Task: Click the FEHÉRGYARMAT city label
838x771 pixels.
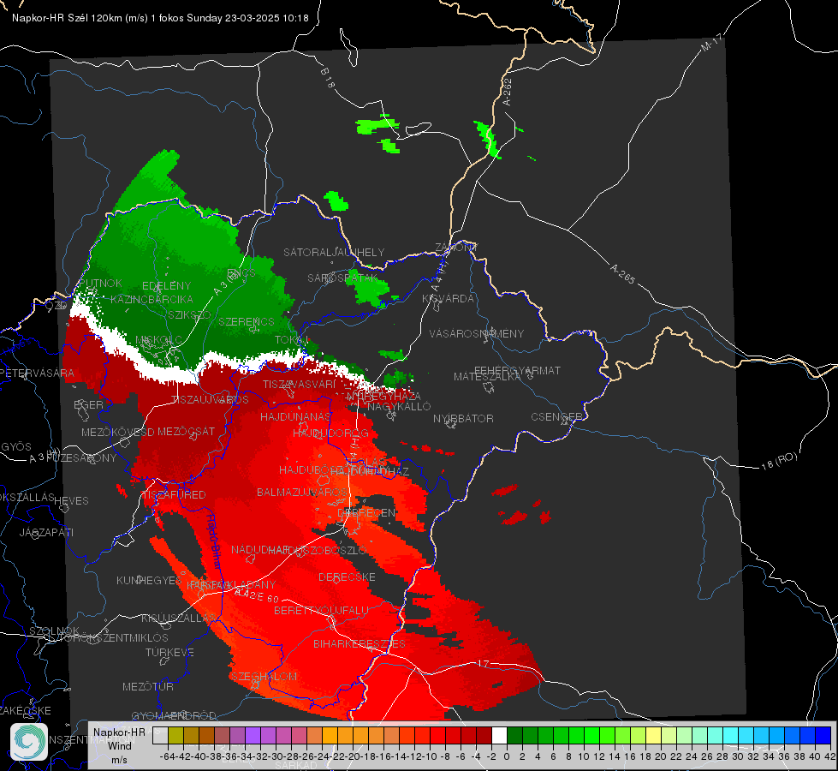Action: click(x=517, y=370)
